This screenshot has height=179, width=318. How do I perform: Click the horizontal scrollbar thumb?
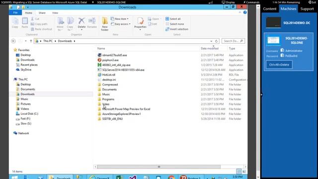coord(159,167)
